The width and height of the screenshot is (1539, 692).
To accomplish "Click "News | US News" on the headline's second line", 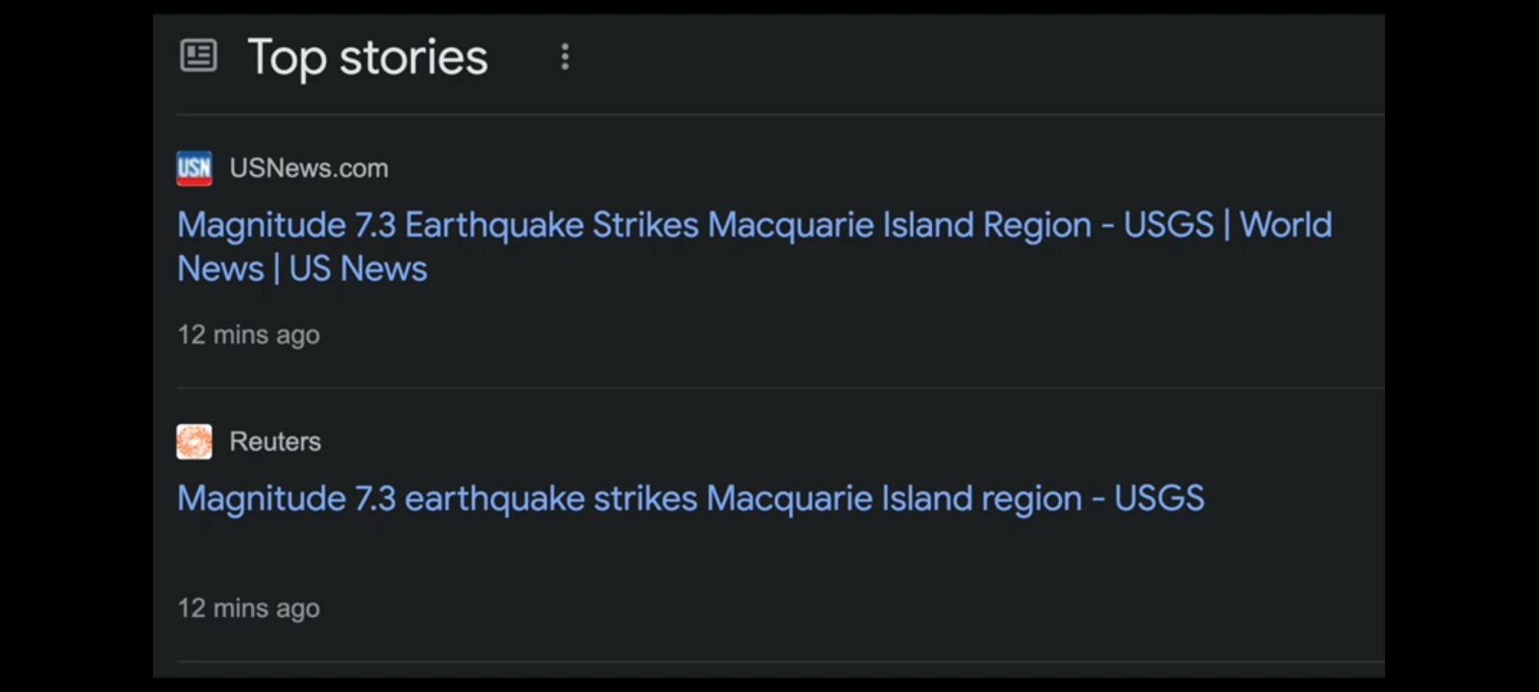I will tap(302, 269).
